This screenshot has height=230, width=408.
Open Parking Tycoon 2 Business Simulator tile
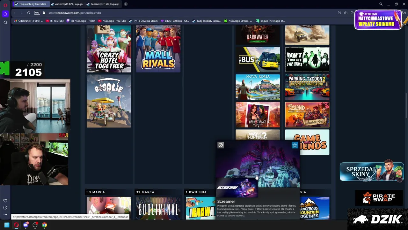pos(307,87)
